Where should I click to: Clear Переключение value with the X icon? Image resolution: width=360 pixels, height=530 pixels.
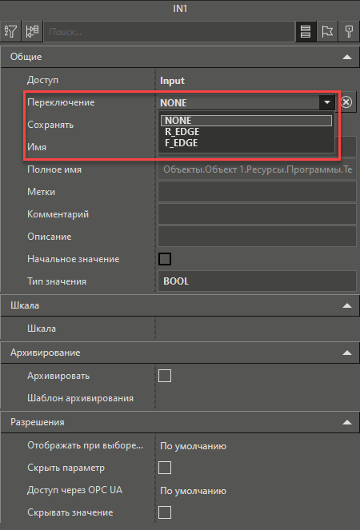pos(346,102)
